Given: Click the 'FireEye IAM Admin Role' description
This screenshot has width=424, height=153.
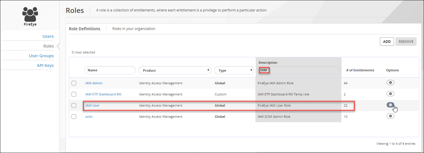Looking at the screenshot, I should [x=275, y=83].
